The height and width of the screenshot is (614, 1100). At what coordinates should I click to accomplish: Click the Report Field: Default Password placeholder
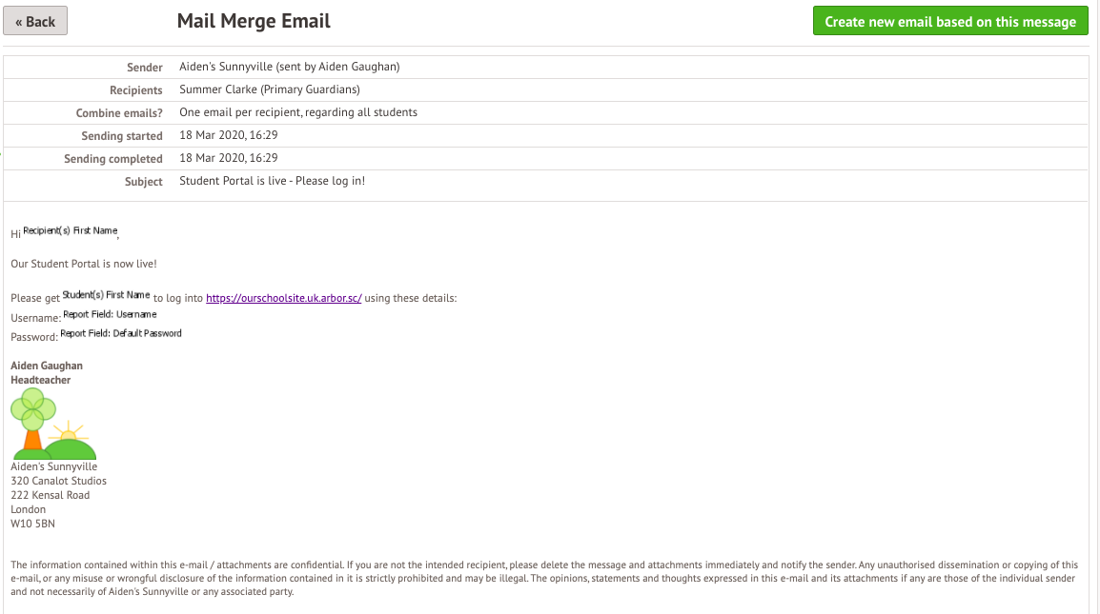pos(121,334)
